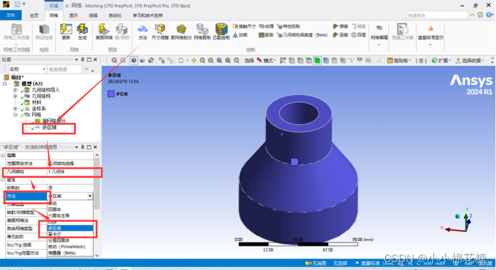Viewport: 496px width, 270px height.
Task: Switch to the 显示 ribbon tab
Action: click(74, 15)
